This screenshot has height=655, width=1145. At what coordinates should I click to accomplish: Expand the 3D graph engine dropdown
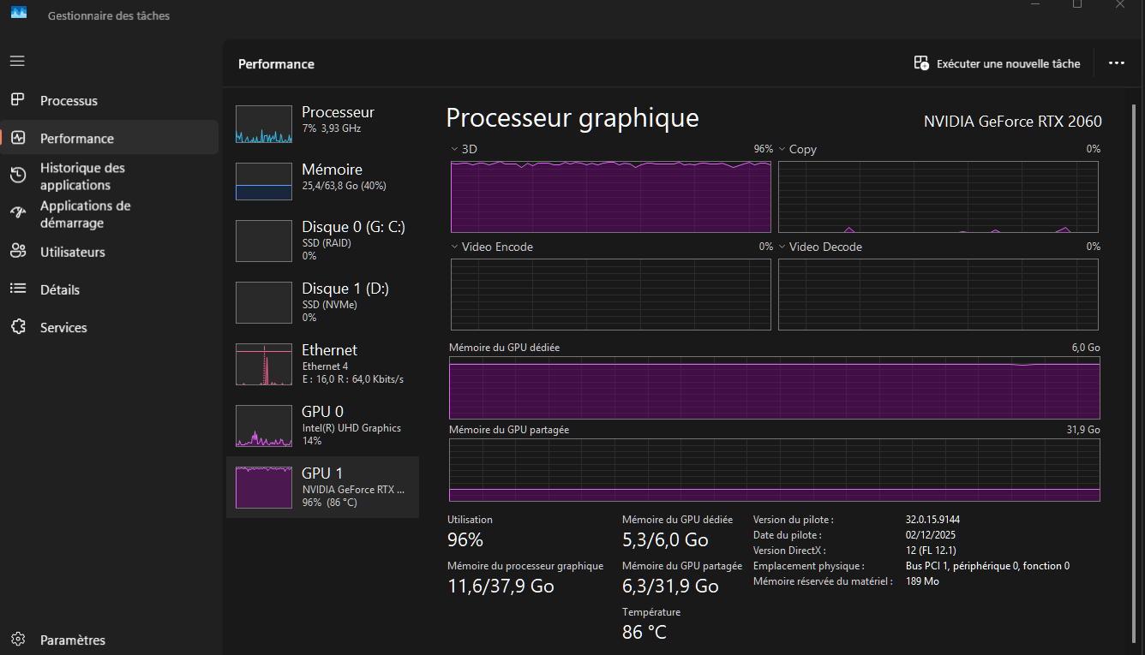point(455,149)
